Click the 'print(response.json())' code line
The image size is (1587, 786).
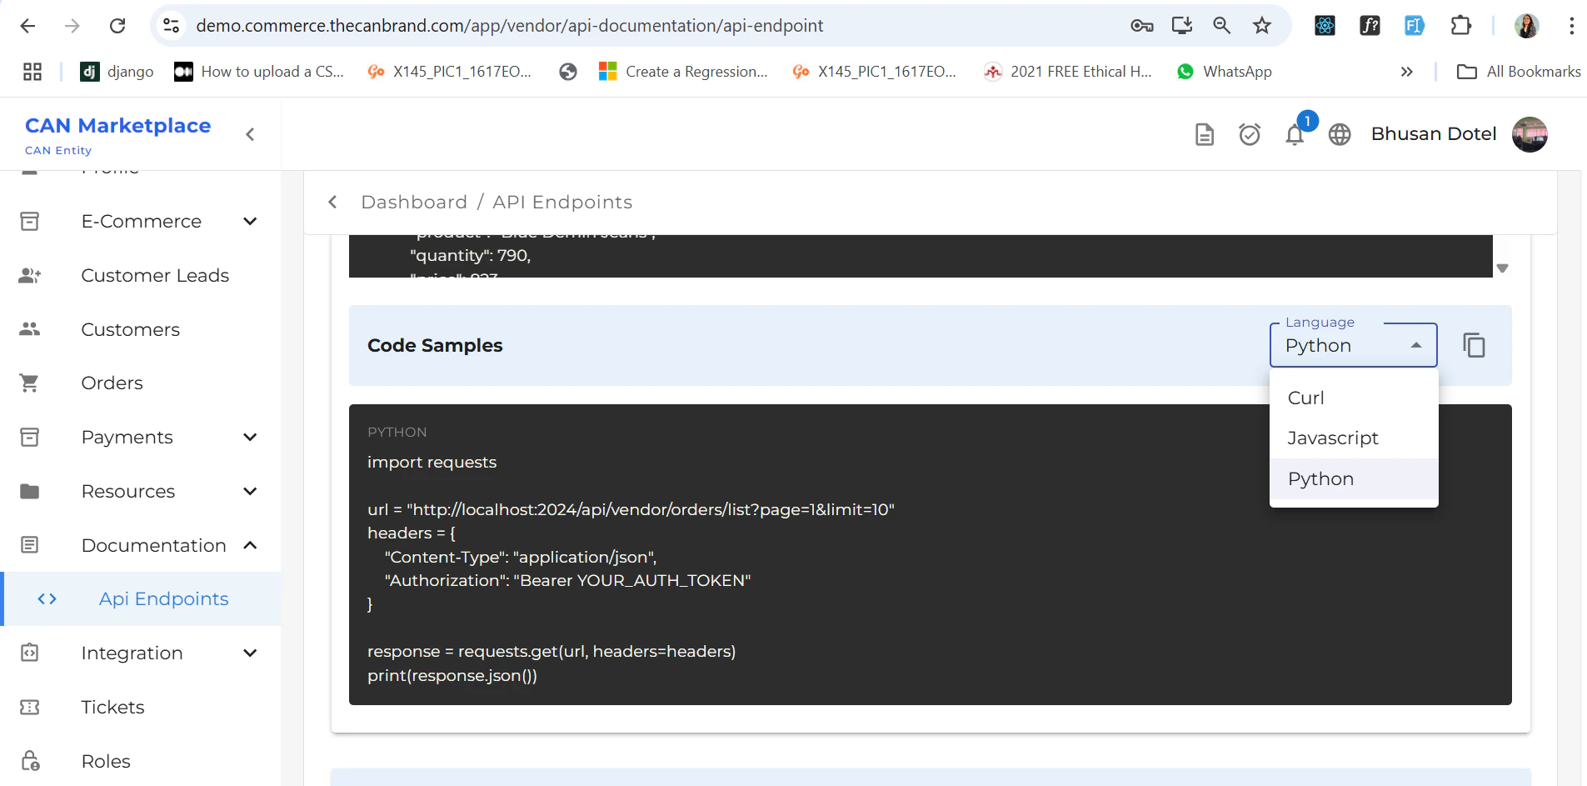452,676
